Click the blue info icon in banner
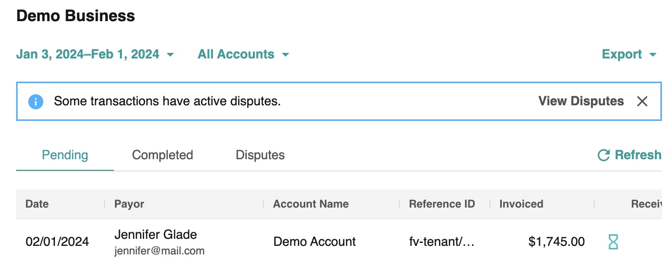Image resolution: width=671 pixels, height=264 pixels. pyautogui.click(x=36, y=101)
